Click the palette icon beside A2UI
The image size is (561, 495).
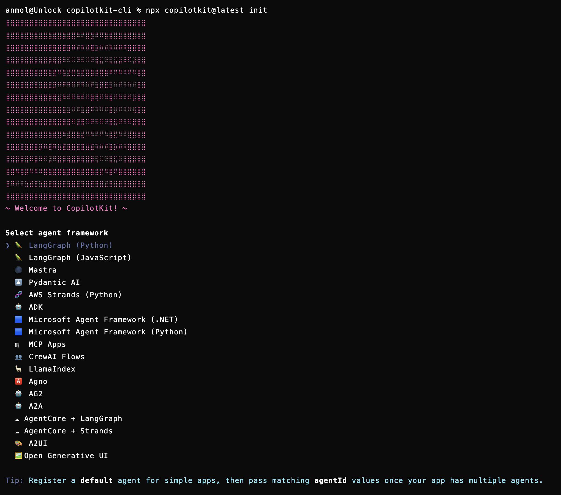coord(18,443)
